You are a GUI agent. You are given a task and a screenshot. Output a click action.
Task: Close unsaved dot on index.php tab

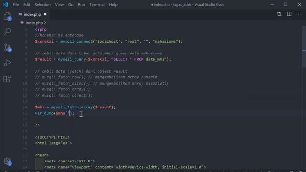click(x=45, y=14)
